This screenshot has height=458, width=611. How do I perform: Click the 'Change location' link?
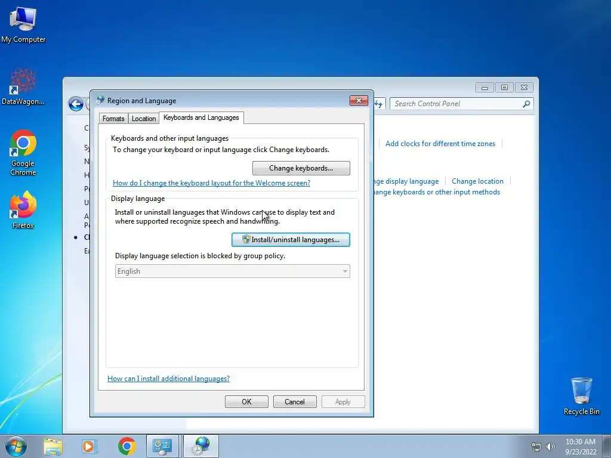477,181
